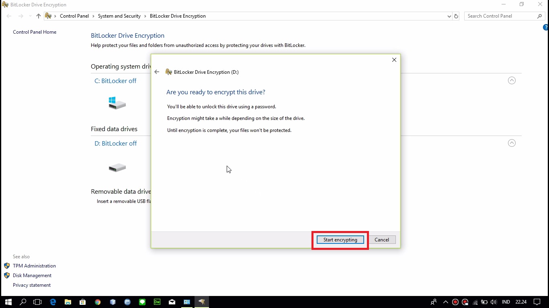Launch Microsoft Edge from the taskbar
This screenshot has height=308, width=549.
(53, 302)
